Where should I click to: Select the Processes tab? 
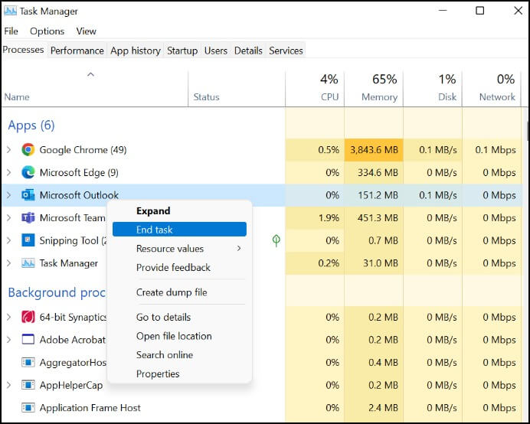click(x=23, y=50)
